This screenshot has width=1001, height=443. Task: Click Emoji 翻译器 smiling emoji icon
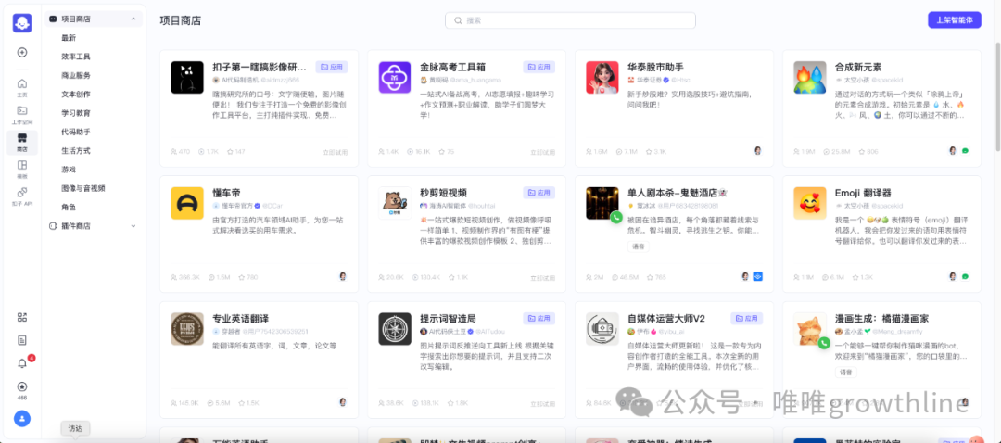(809, 203)
